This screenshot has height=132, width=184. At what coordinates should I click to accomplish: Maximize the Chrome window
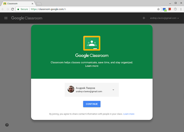click(176, 3)
